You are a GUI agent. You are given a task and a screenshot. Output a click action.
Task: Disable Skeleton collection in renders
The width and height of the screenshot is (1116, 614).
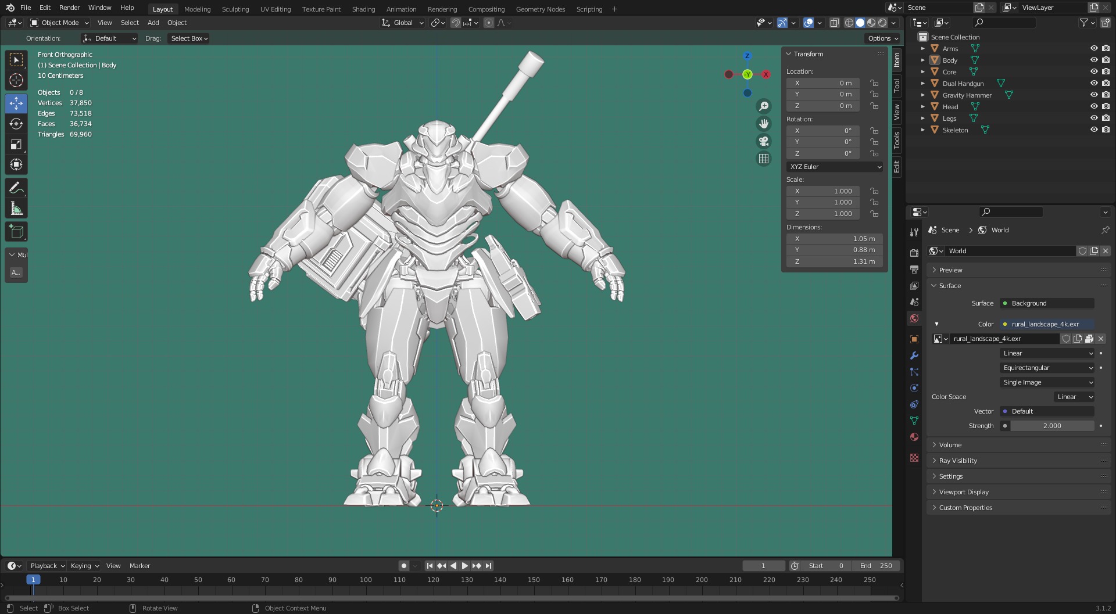pyautogui.click(x=1106, y=130)
